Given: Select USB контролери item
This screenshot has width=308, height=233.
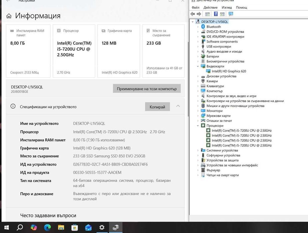Looking at the screenshot, I should click(219, 47).
